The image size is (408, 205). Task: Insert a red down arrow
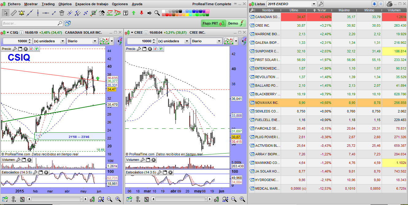(x=141, y=13)
